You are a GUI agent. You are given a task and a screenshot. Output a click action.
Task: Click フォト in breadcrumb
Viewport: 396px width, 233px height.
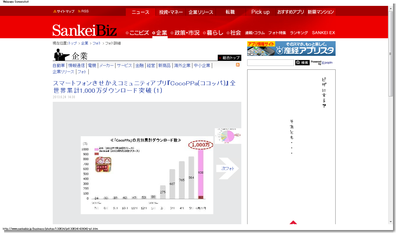(x=97, y=43)
